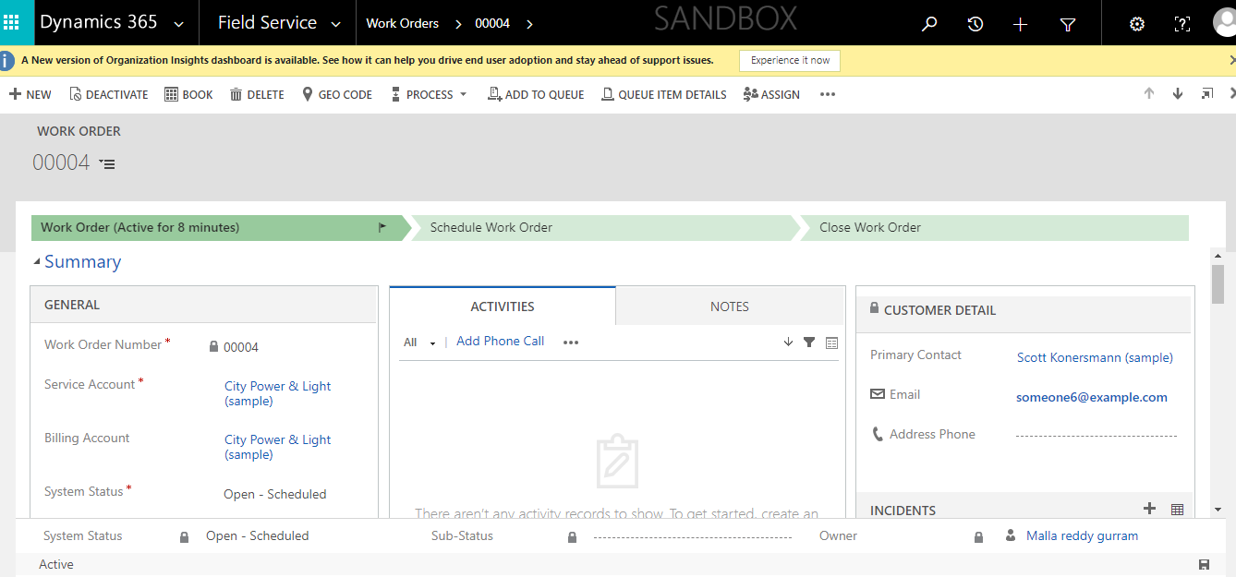Expand the Field Service area chevron
The image size is (1236, 577).
(x=336, y=24)
